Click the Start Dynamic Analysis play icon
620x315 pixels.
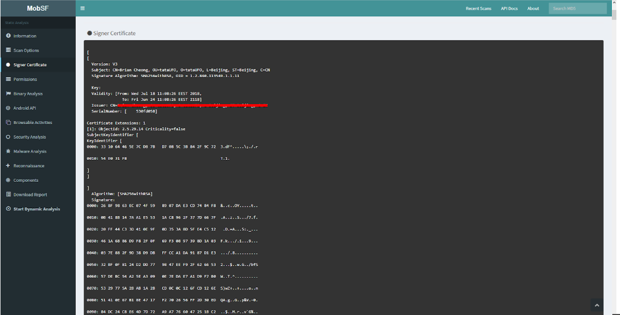click(x=8, y=209)
